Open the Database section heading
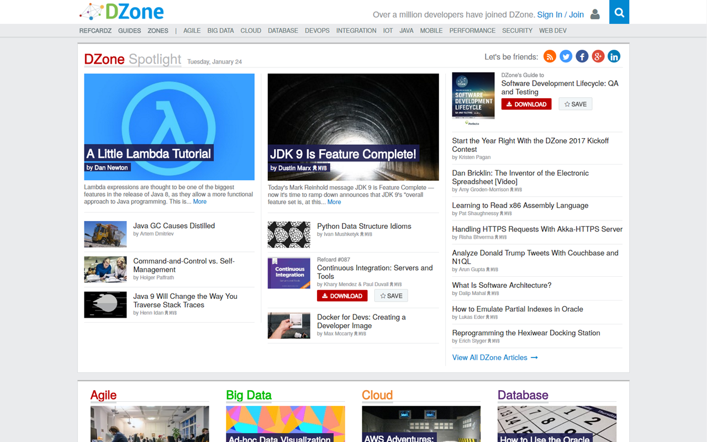Screen dimensions: 707x442 point(523,395)
